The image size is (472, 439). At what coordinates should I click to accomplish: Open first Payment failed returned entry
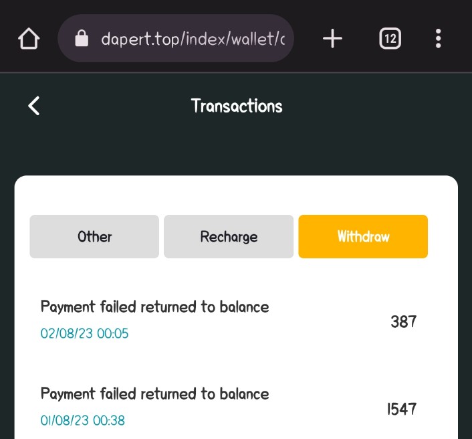(154, 307)
